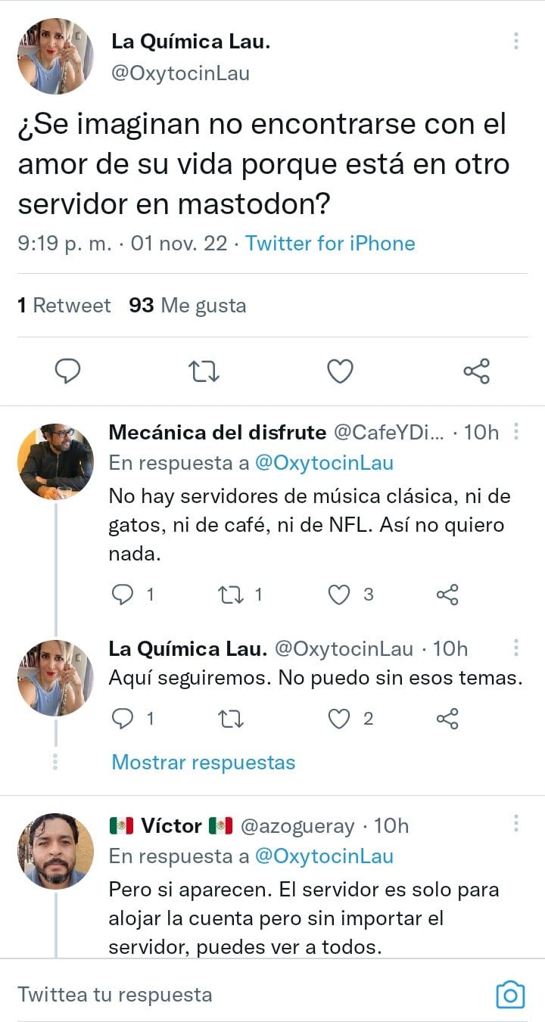
Task: Open options menu on Víctor's reply
Action: point(516,824)
